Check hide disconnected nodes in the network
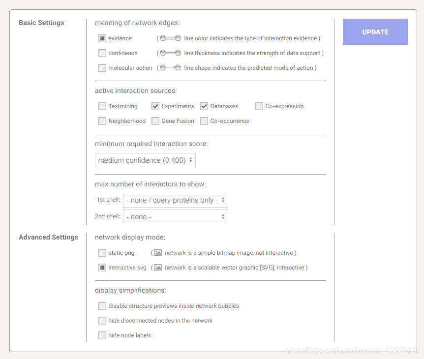Image resolution: width=424 pixels, height=359 pixels. [x=102, y=321]
